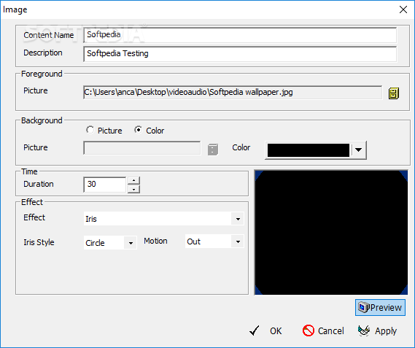Open the Iris Style dropdown showing Circle
415x348 pixels.
coord(131,243)
